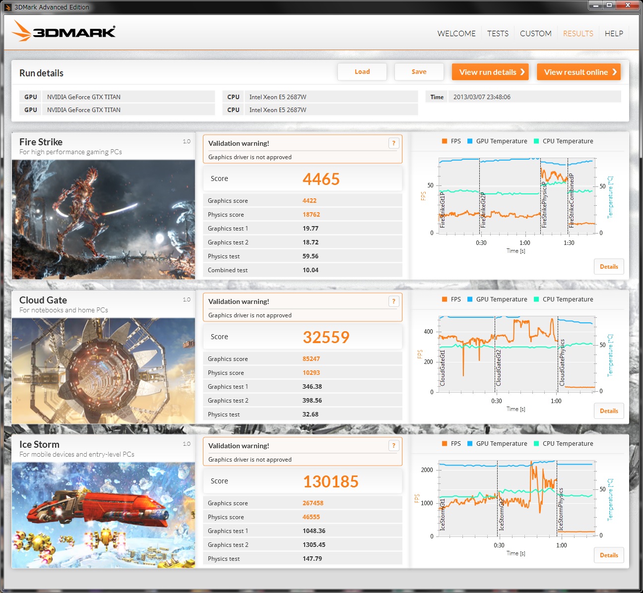This screenshot has height=593, width=643.
Task: Click the graphics score value 4422
Action: [x=310, y=201]
